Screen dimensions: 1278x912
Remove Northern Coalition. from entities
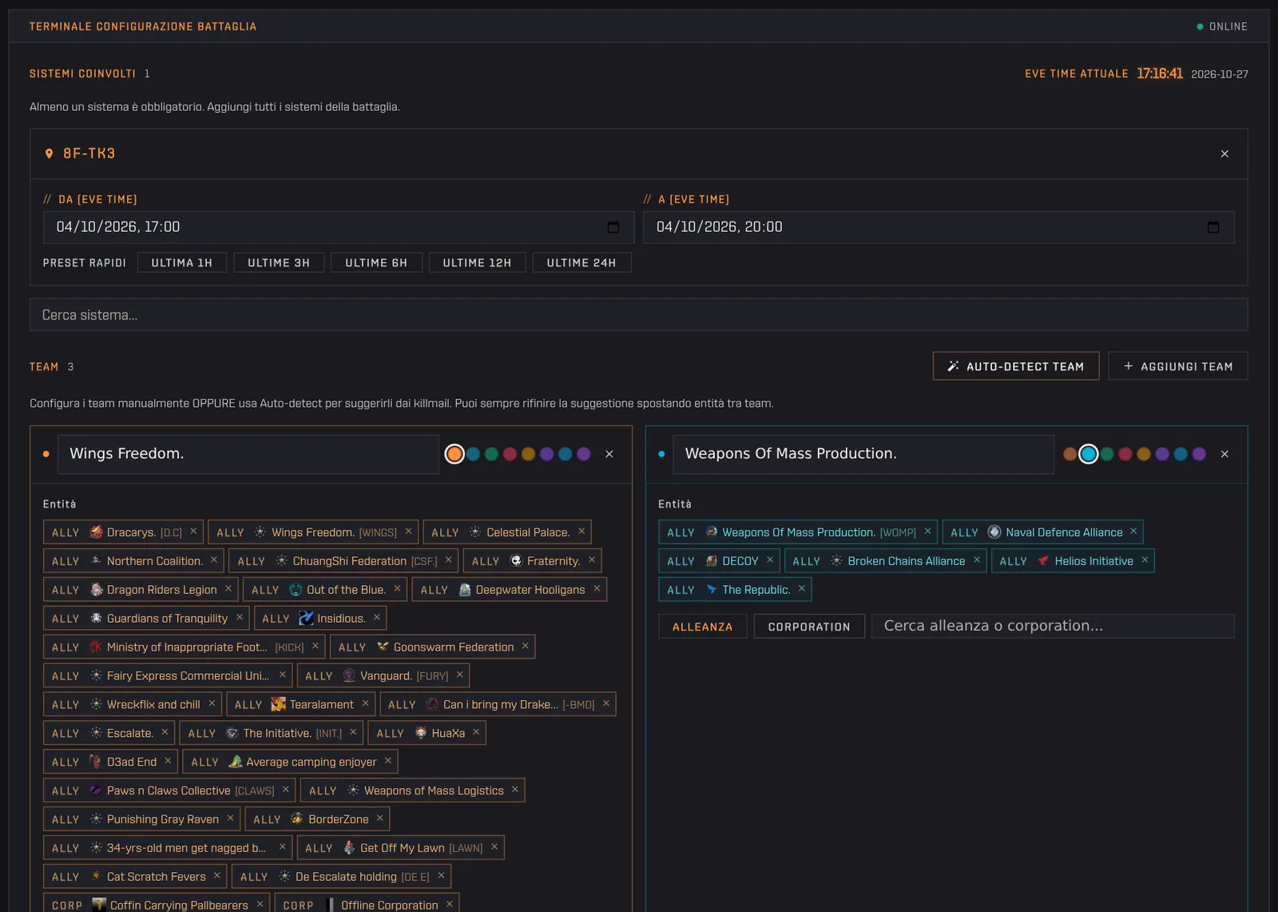[214, 560]
